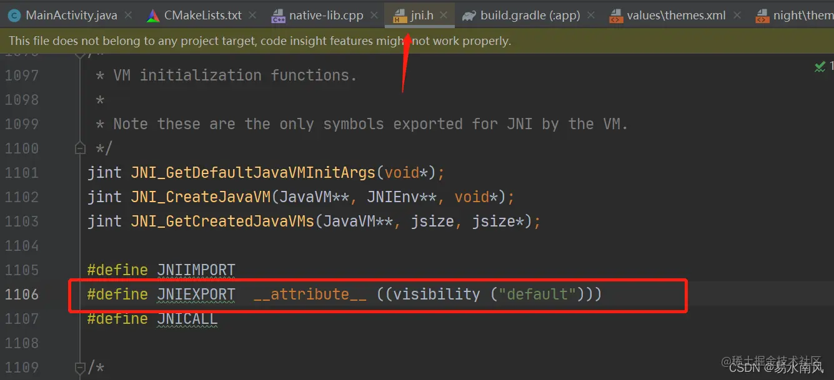The height and width of the screenshot is (380, 834).
Task: Close the CMakeLists.txt tab
Action: click(252, 16)
